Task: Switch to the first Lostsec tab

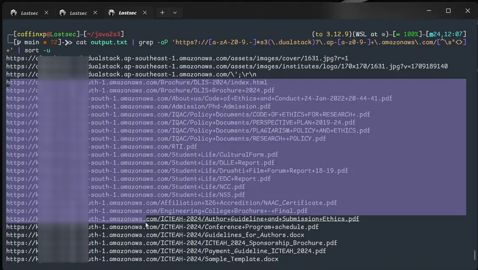Action: [29, 13]
